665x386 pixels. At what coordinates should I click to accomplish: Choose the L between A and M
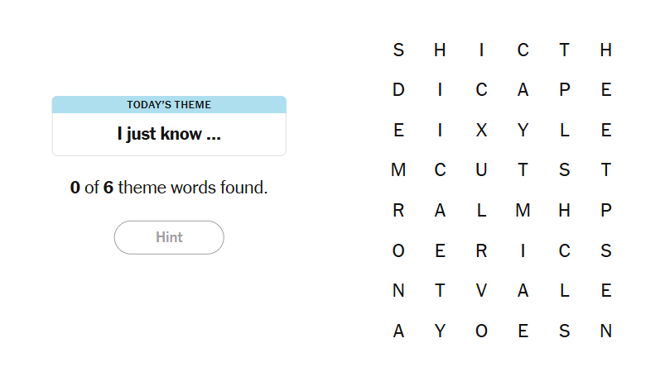481,211
